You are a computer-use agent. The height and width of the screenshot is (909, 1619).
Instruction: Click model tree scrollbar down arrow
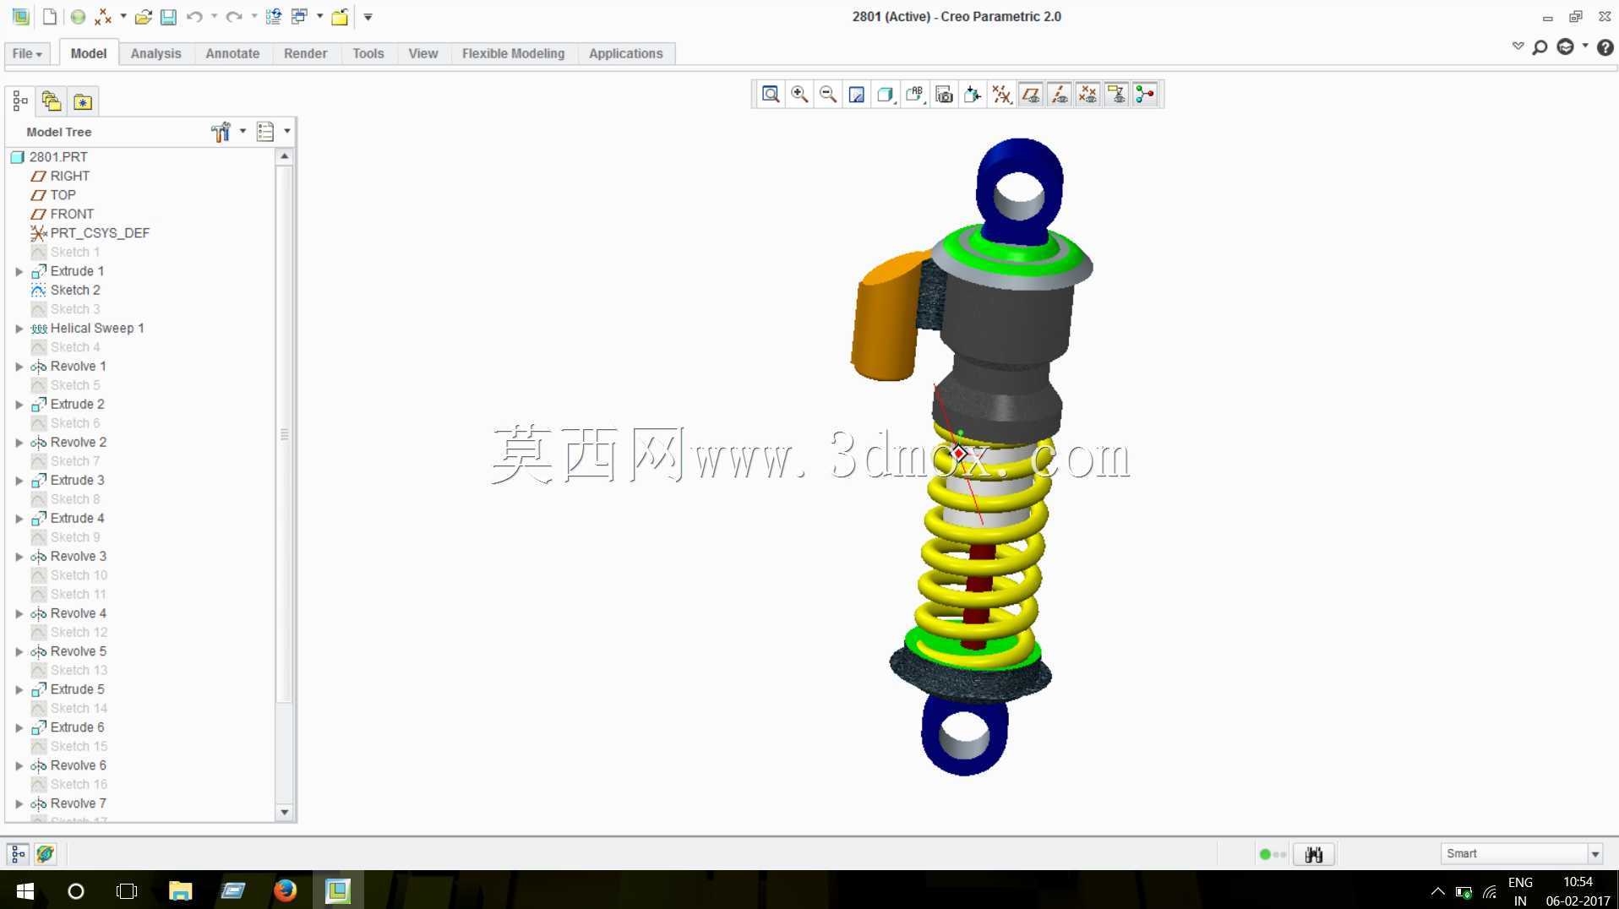(x=285, y=812)
